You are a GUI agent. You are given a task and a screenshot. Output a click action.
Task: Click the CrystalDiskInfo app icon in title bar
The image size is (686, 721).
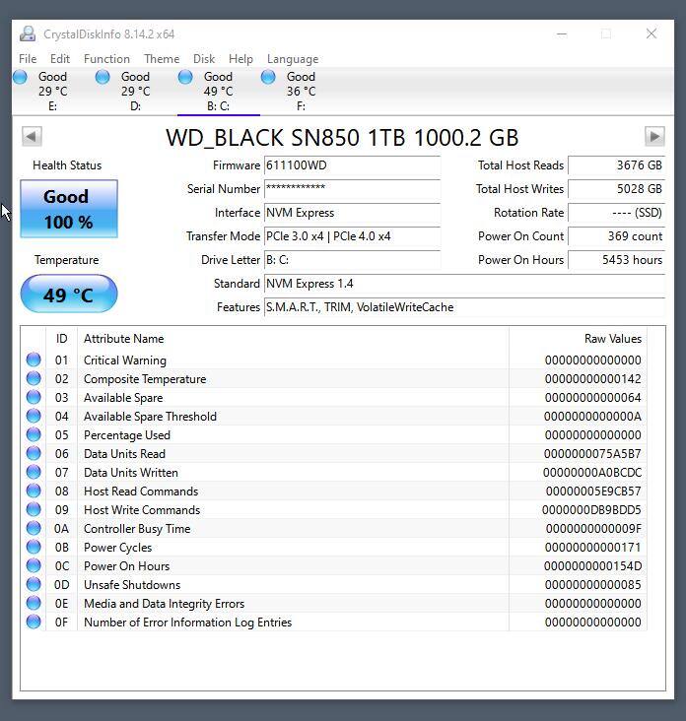[x=28, y=34]
